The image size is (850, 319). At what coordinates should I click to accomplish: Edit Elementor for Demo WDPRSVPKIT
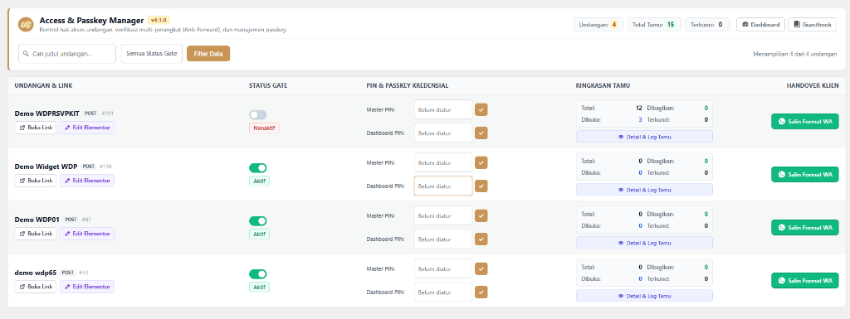click(x=86, y=128)
